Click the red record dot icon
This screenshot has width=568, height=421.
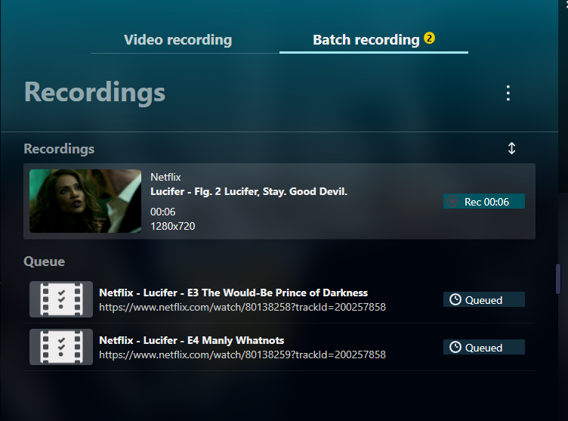(x=452, y=201)
